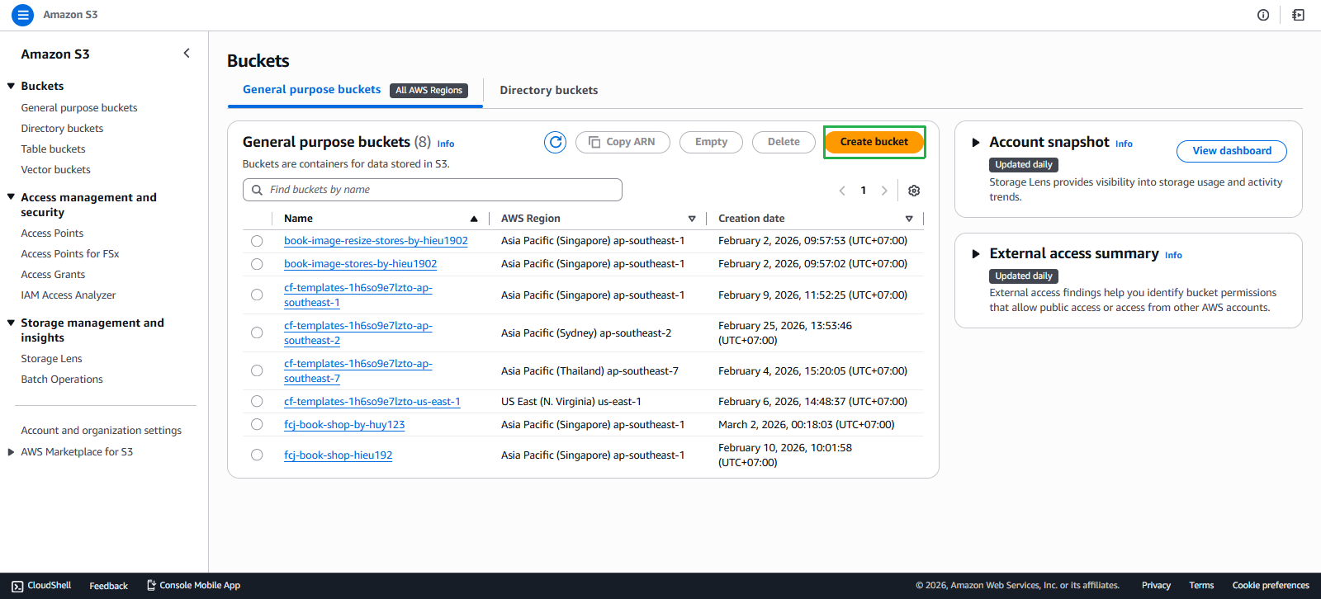Open Cookie preferences in footer
The height and width of the screenshot is (599, 1321).
tap(1271, 586)
